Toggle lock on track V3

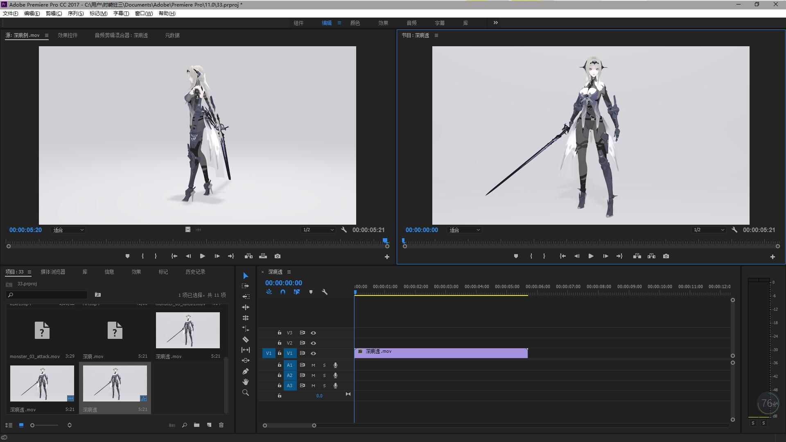(x=280, y=333)
